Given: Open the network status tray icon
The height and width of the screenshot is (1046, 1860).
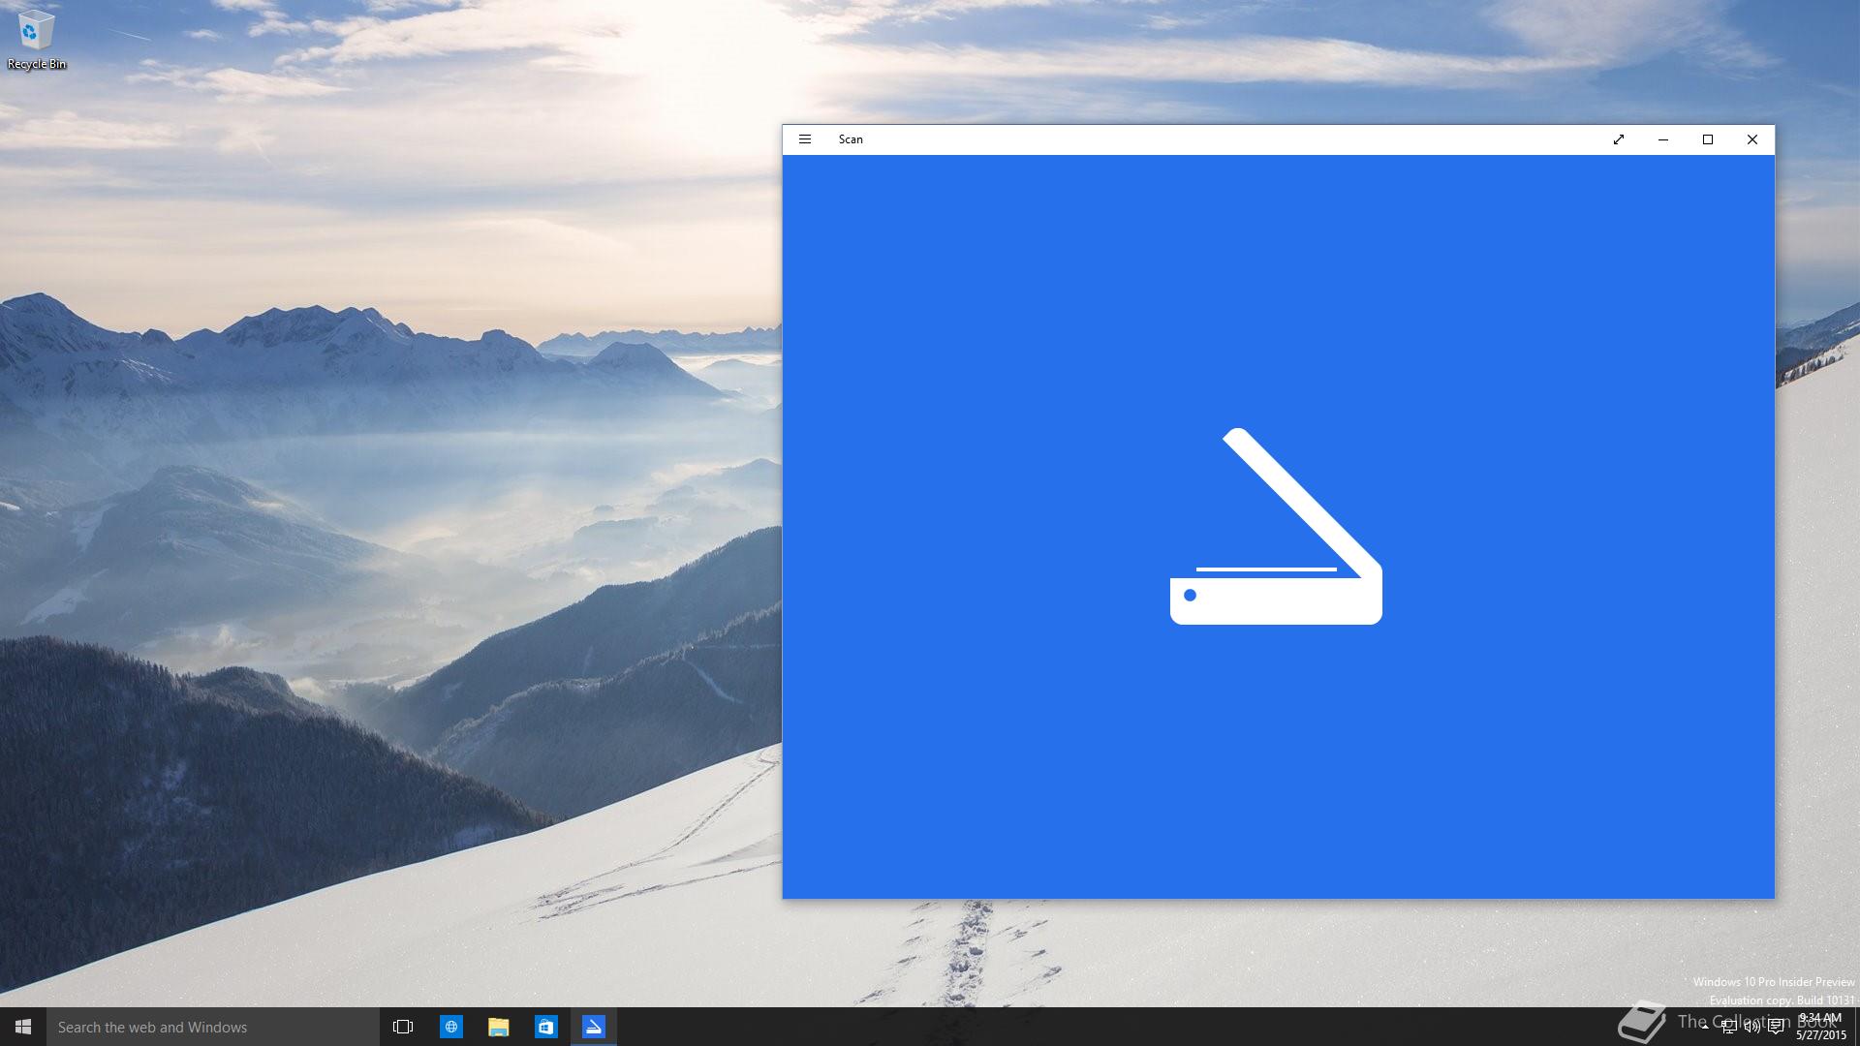Looking at the screenshot, I should click(1728, 1027).
